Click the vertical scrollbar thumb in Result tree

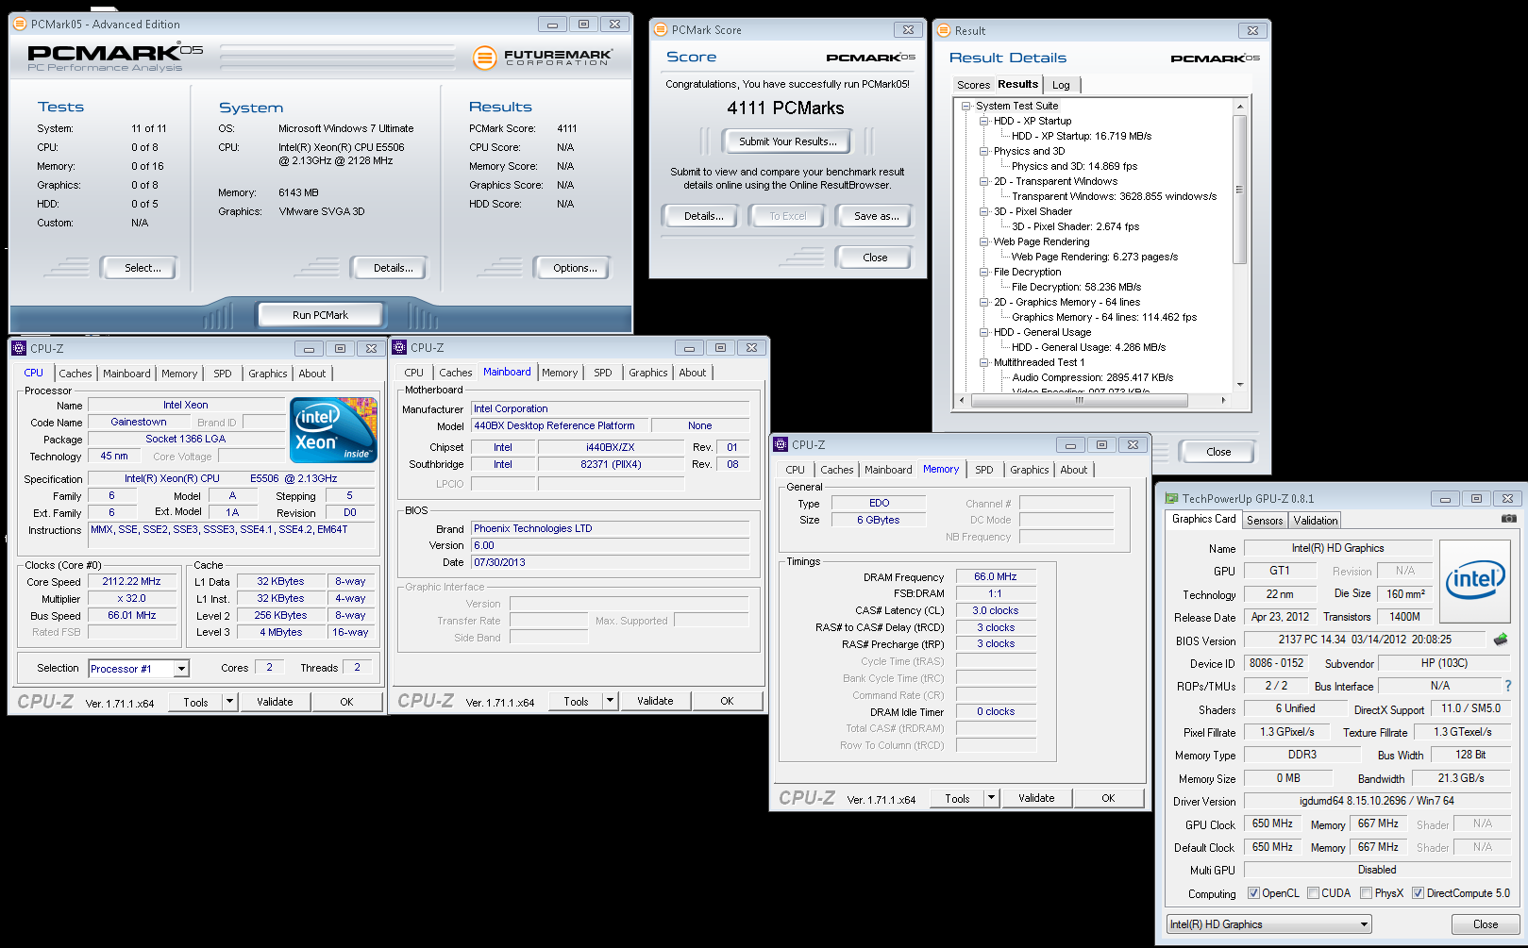tap(1239, 189)
